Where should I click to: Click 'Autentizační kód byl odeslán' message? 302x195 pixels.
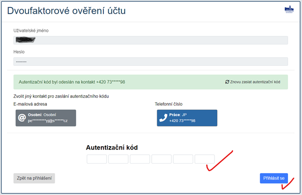[x=72, y=82]
